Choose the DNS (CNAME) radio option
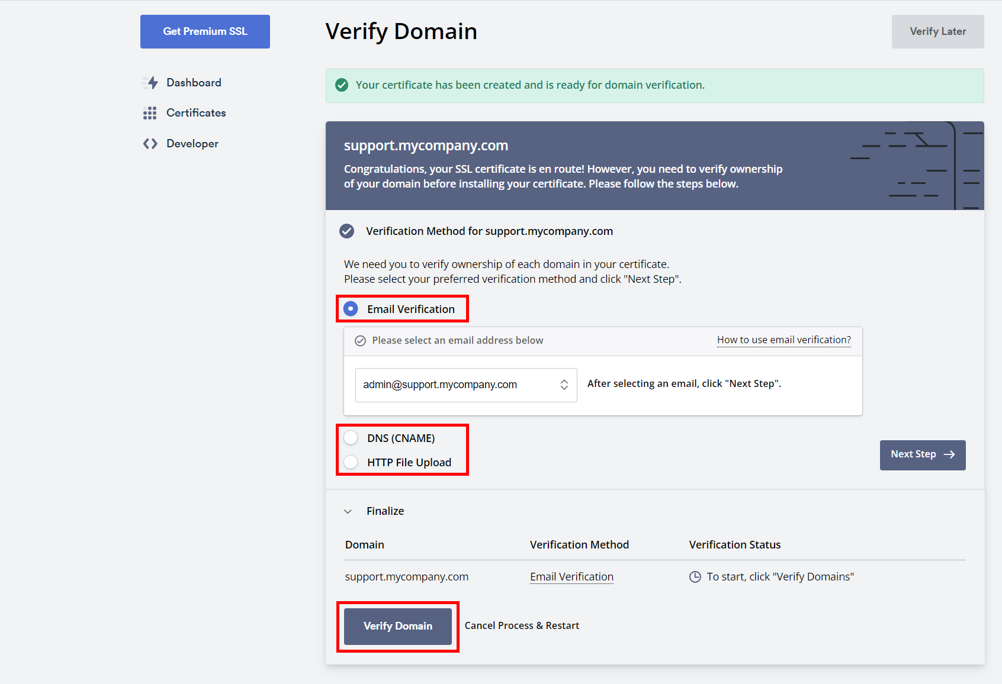 pos(351,438)
